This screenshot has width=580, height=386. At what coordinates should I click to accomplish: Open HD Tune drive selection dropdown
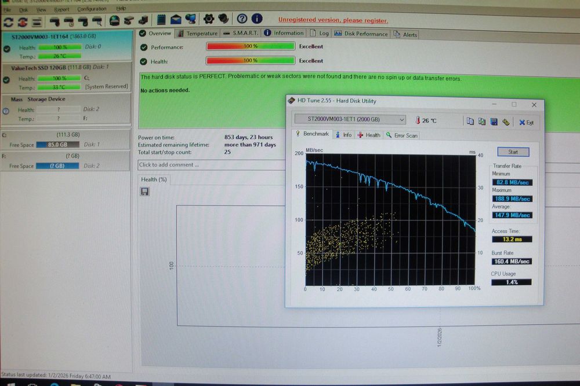[x=350, y=119]
